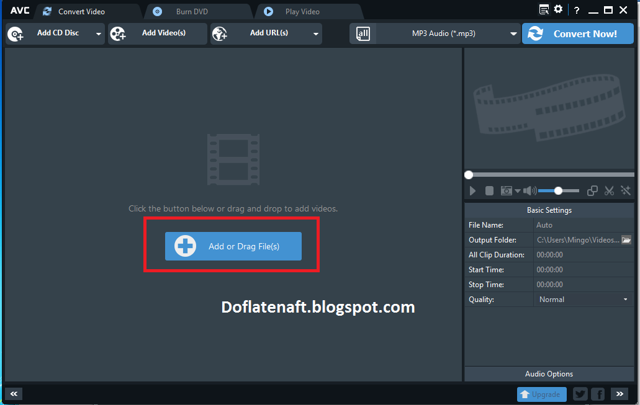Click the All Clip Duration value
This screenshot has height=405, width=640.
click(x=584, y=255)
